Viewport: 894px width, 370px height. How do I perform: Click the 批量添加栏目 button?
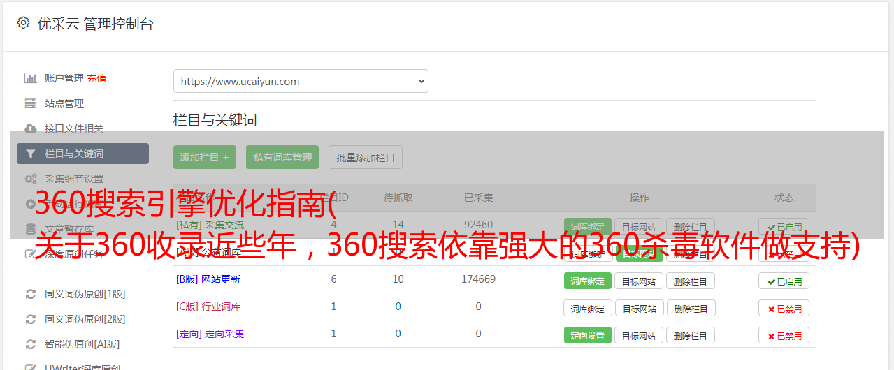point(366,157)
